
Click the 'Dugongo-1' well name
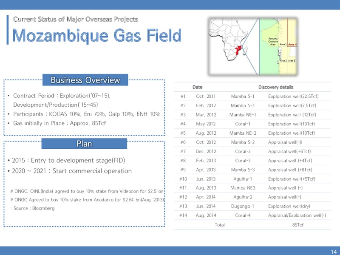(x=242, y=206)
